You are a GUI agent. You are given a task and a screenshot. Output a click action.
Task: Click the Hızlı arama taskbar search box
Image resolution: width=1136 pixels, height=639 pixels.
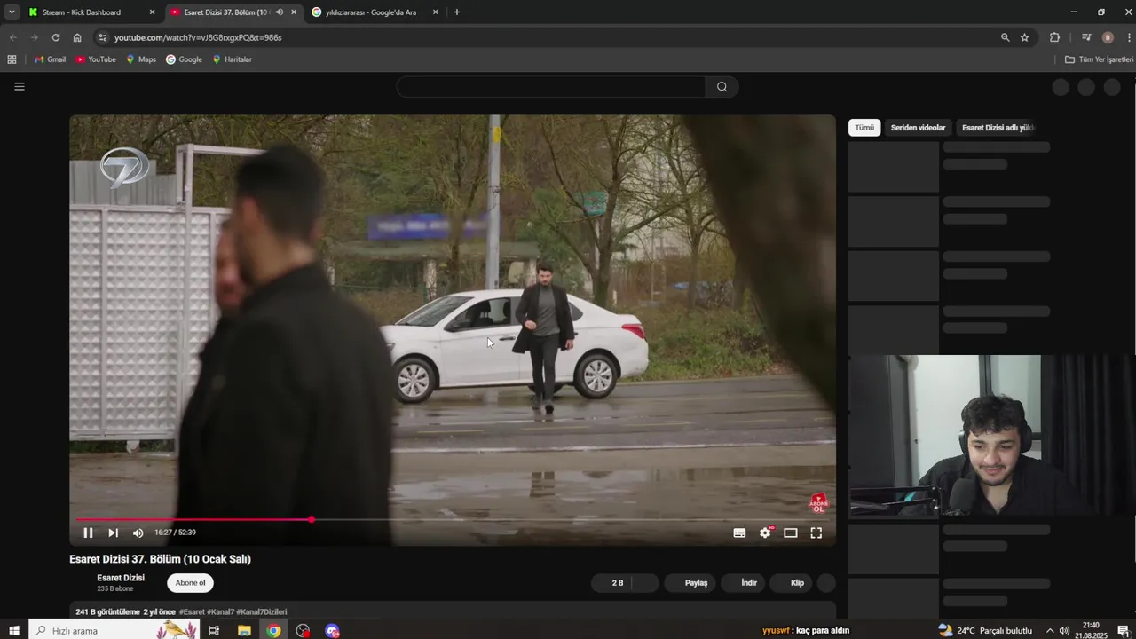pos(114,630)
